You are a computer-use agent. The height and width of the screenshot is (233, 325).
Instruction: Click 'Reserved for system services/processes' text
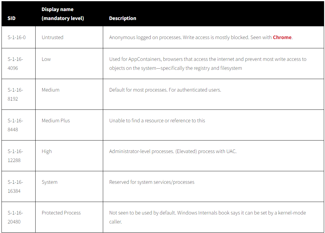152,182
